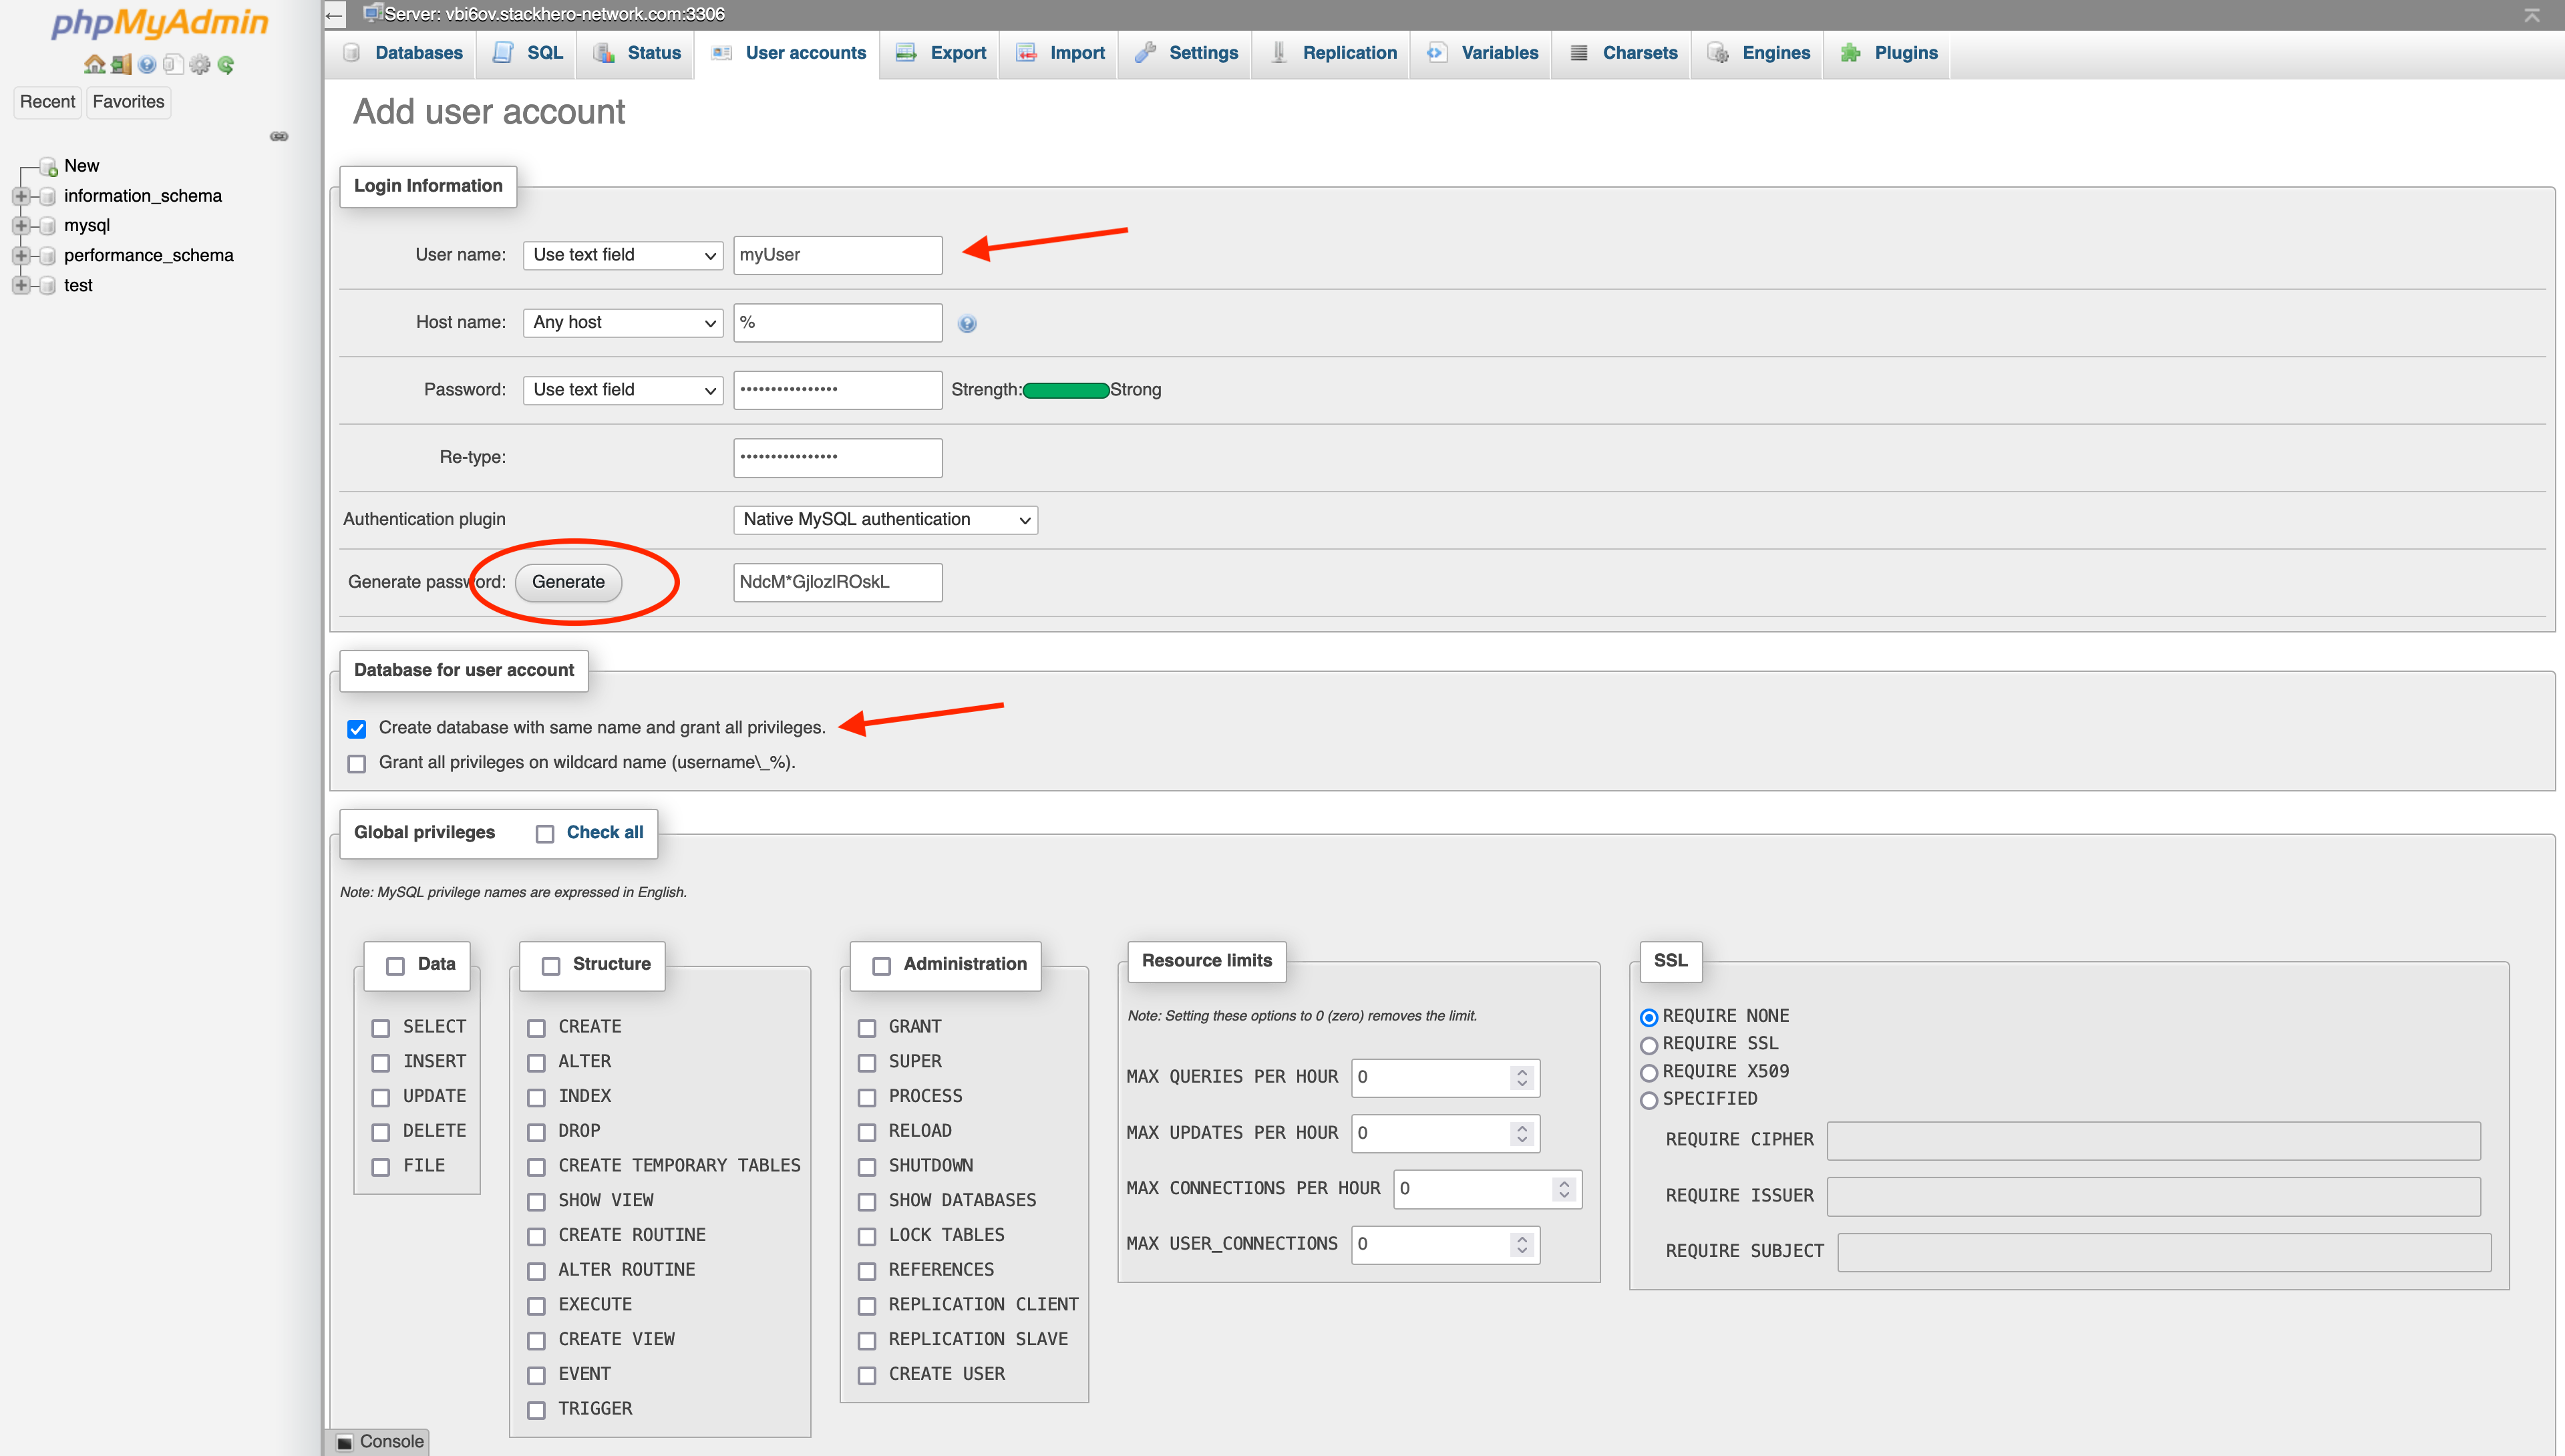Image resolution: width=2565 pixels, height=1456 pixels.
Task: Switch to the Databases tab
Action: pos(417,53)
